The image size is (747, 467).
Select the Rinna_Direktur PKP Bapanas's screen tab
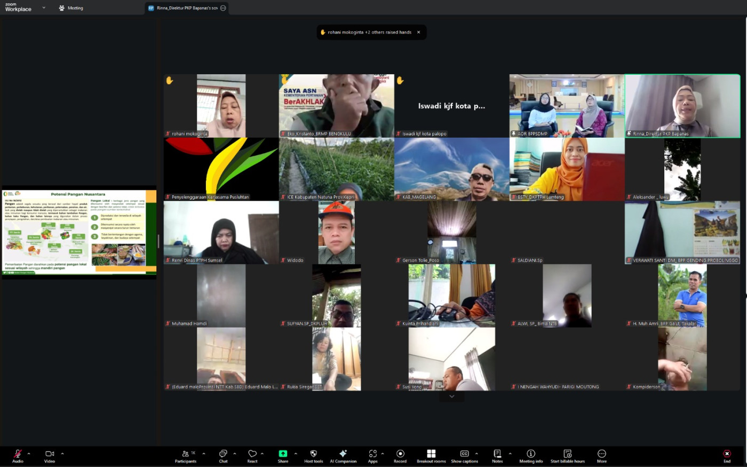184,8
